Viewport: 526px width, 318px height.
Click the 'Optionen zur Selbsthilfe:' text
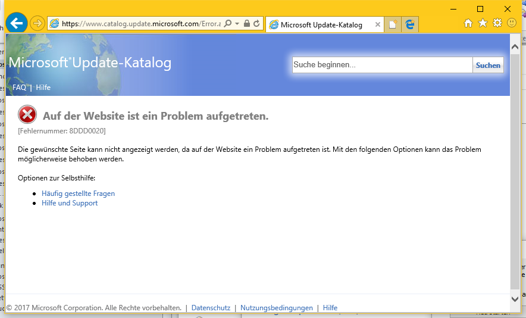click(57, 178)
